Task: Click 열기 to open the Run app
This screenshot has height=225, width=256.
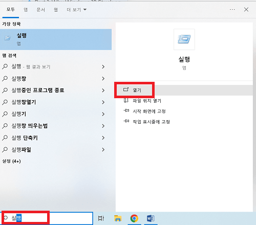Action: 184,90
